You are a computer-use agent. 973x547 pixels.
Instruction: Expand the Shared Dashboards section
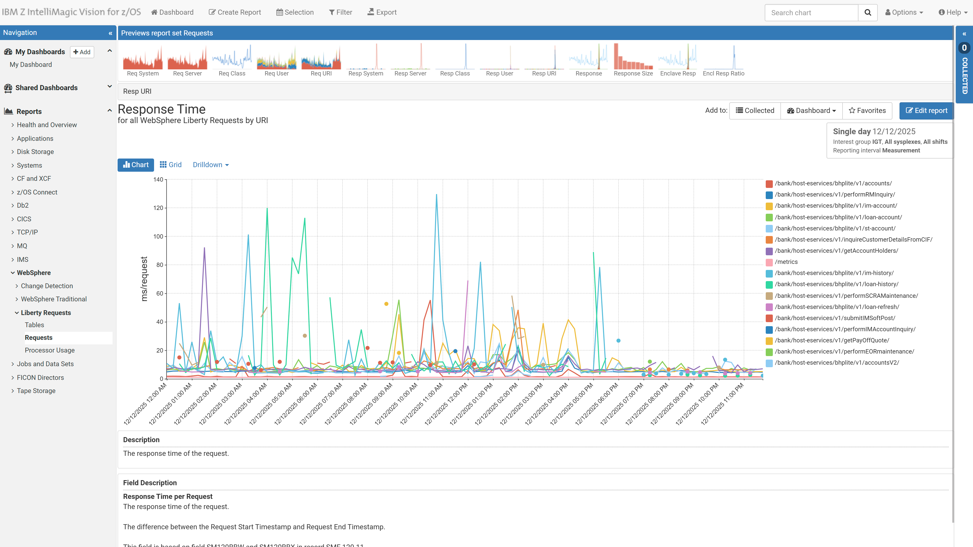(x=109, y=87)
